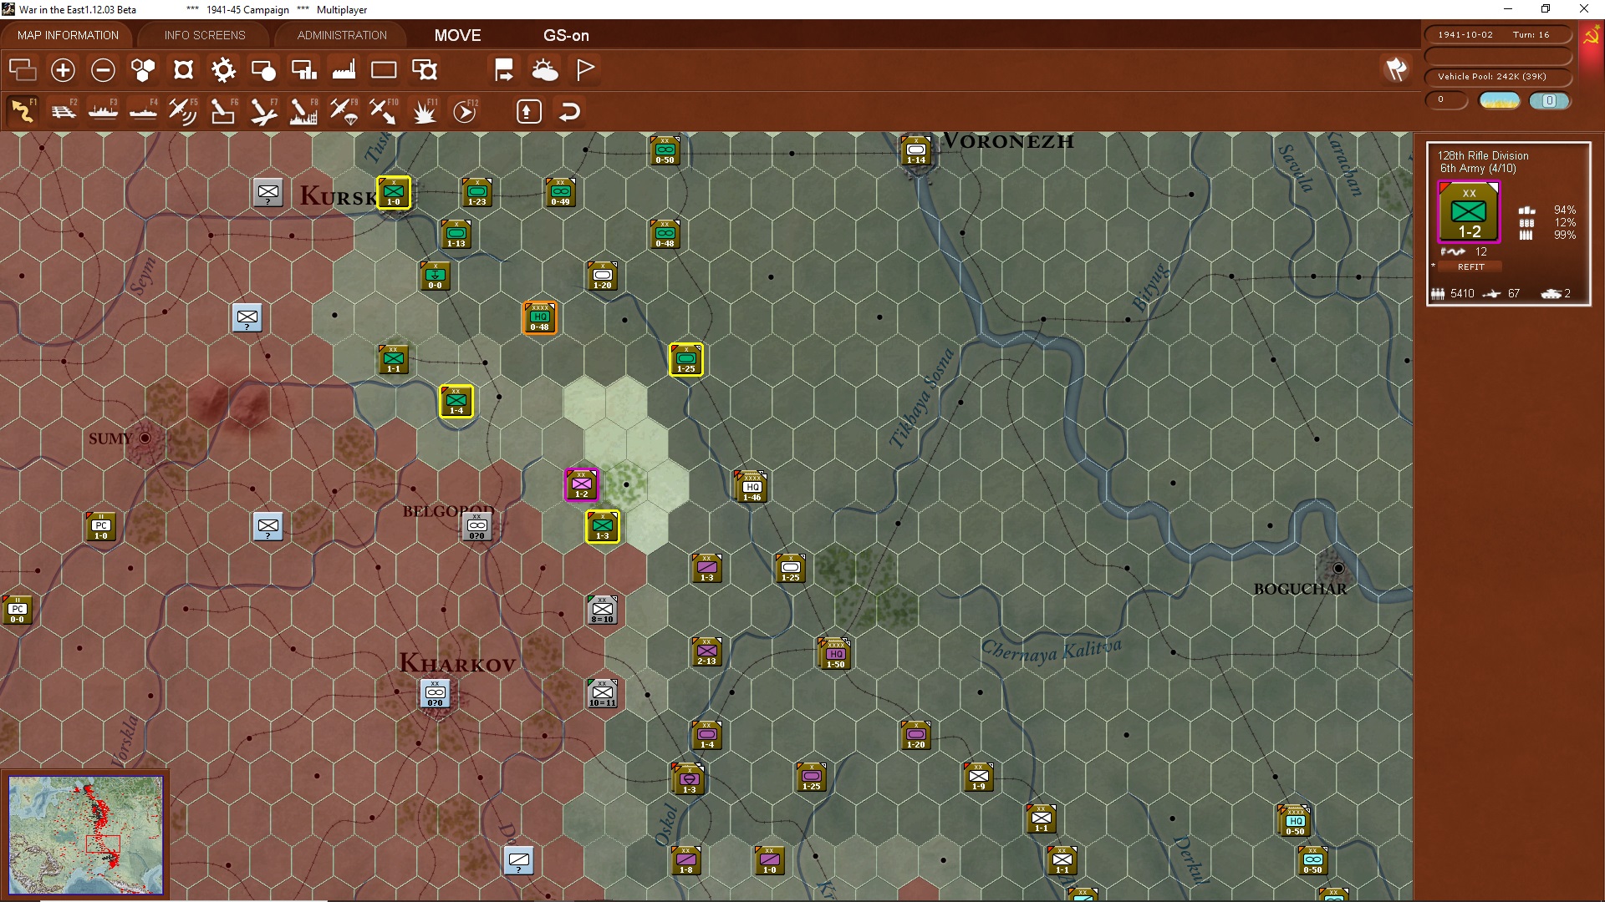Toggle the supply graph overlay icon
This screenshot has height=902, width=1605.
(303, 70)
